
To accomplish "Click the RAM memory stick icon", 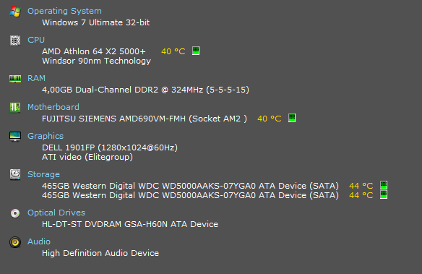I will (x=15, y=79).
